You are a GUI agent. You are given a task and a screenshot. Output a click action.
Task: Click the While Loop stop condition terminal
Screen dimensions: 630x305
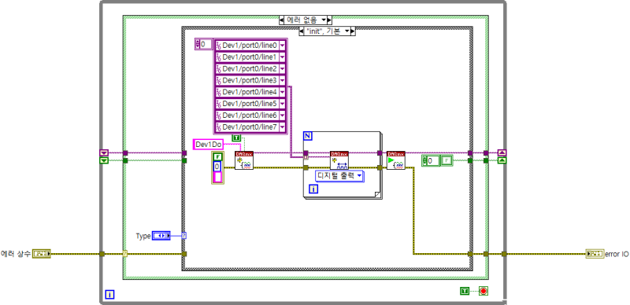pos(484,291)
